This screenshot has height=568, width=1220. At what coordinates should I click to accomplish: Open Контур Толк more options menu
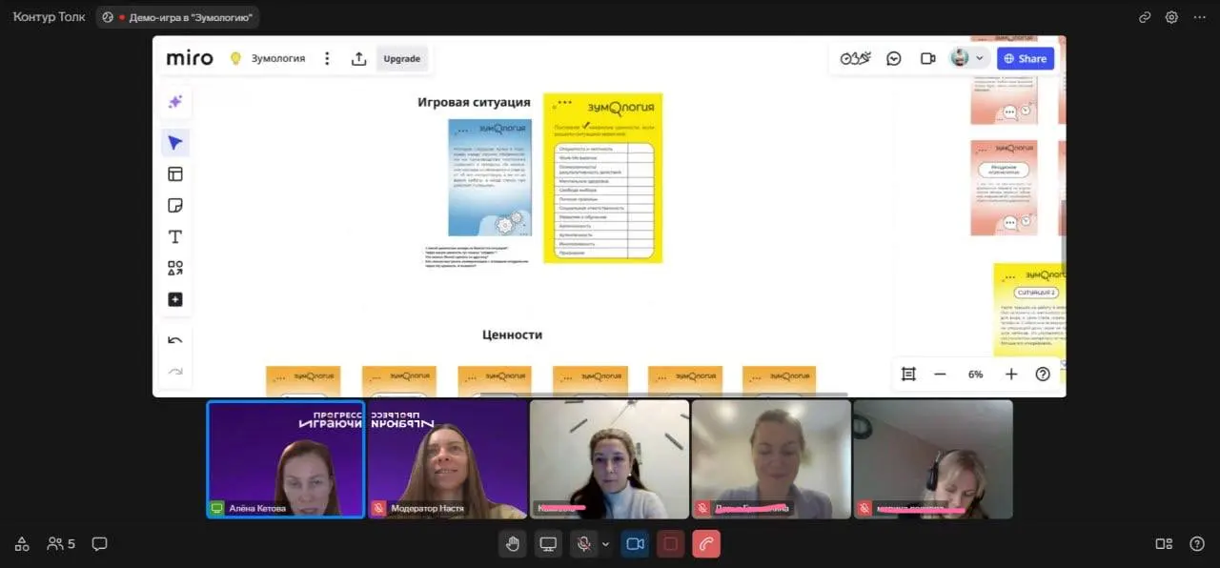[1199, 17]
